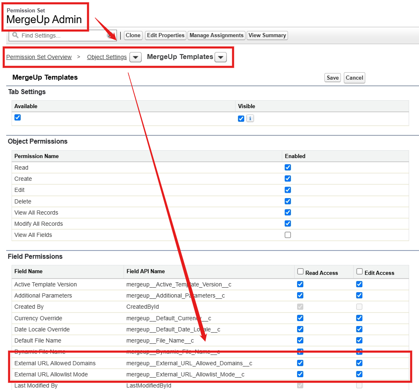419x390 pixels.
Task: Enable the View All Fields permission
Action: (x=288, y=235)
